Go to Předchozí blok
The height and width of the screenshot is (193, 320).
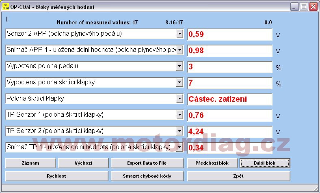(x=212, y=163)
